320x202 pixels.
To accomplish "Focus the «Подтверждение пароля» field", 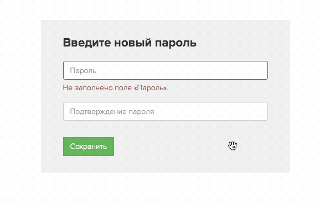I will click(166, 111).
